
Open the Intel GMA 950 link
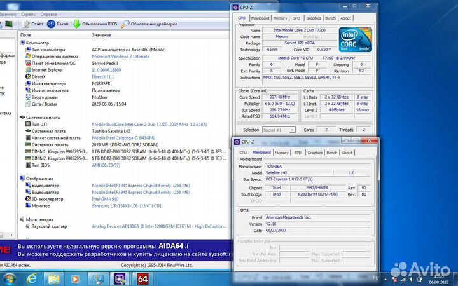point(105,199)
